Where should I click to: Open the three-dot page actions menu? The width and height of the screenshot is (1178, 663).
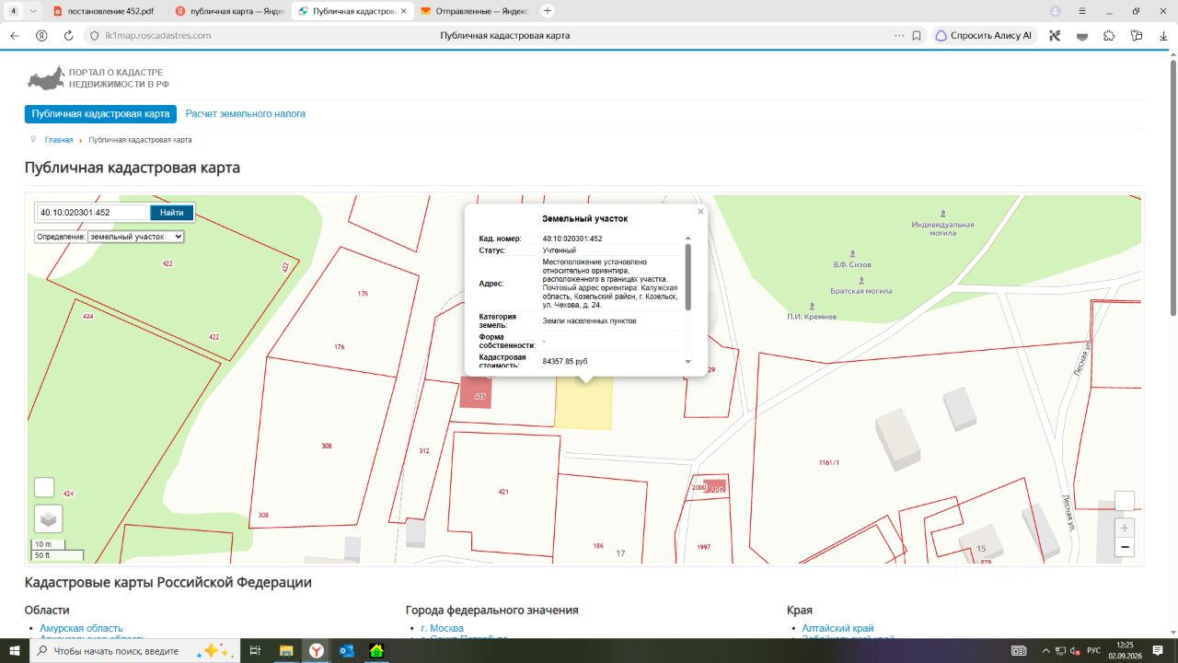pos(899,36)
